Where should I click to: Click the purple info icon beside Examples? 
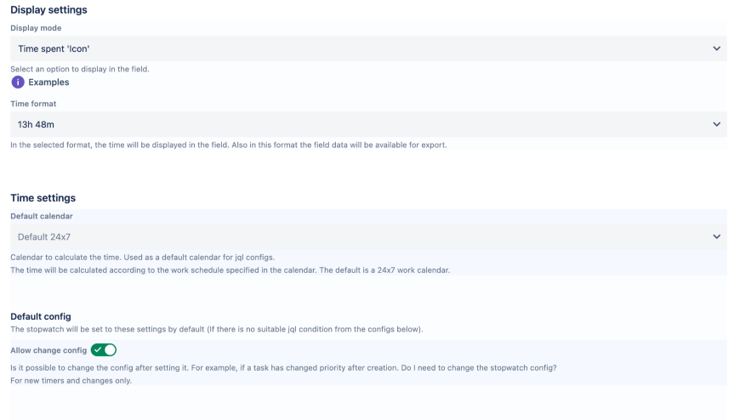tap(18, 82)
